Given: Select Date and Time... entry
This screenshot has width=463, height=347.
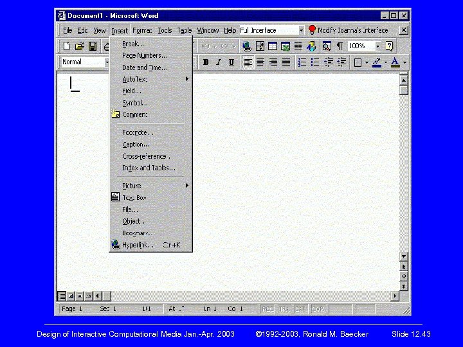Looking at the screenshot, I should (x=151, y=67).
